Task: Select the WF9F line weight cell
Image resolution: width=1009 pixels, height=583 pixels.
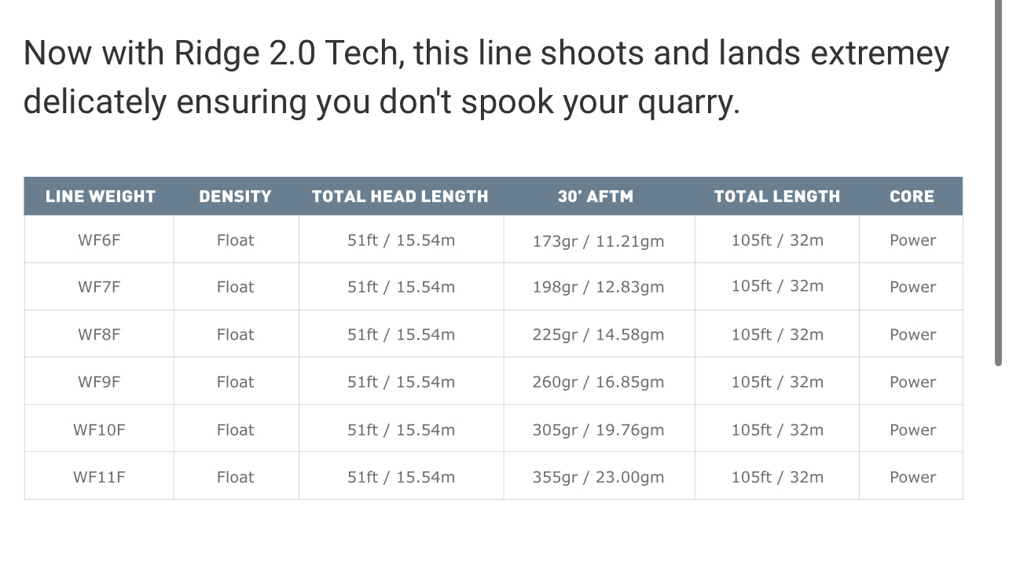Action: point(99,382)
